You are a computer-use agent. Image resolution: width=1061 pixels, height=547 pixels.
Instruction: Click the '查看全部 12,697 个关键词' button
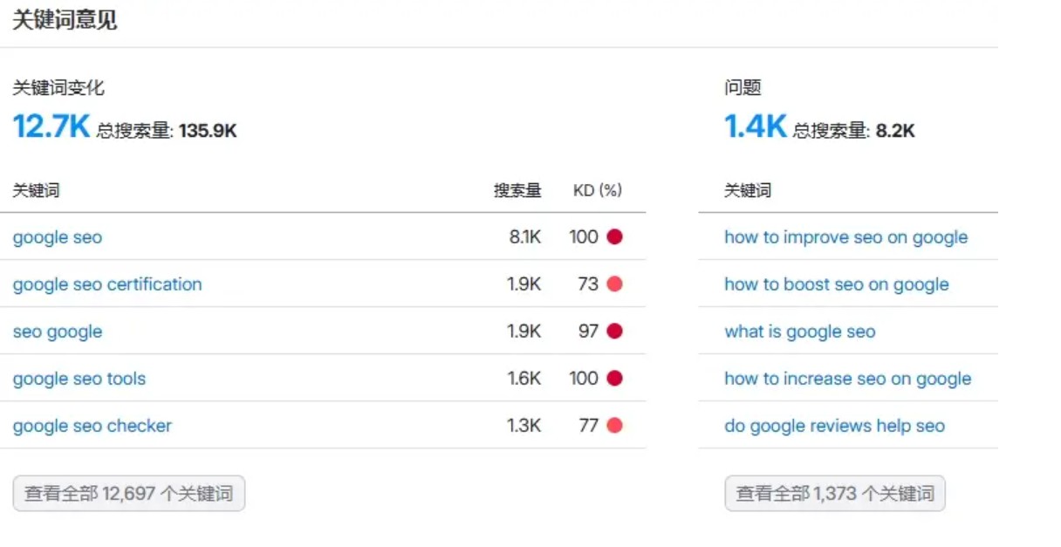[129, 494]
